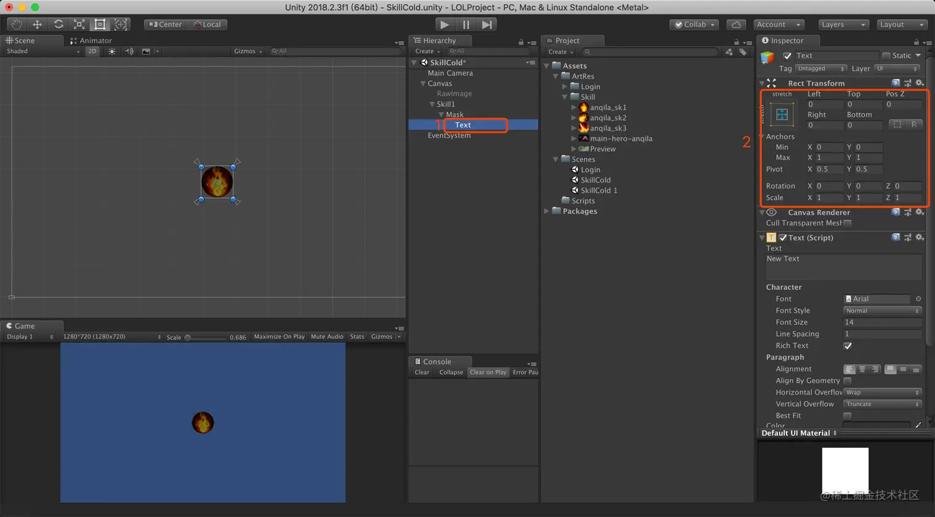This screenshot has width=935, height=517.
Task: Toggle scene lighting sun icon
Action: tap(112, 51)
